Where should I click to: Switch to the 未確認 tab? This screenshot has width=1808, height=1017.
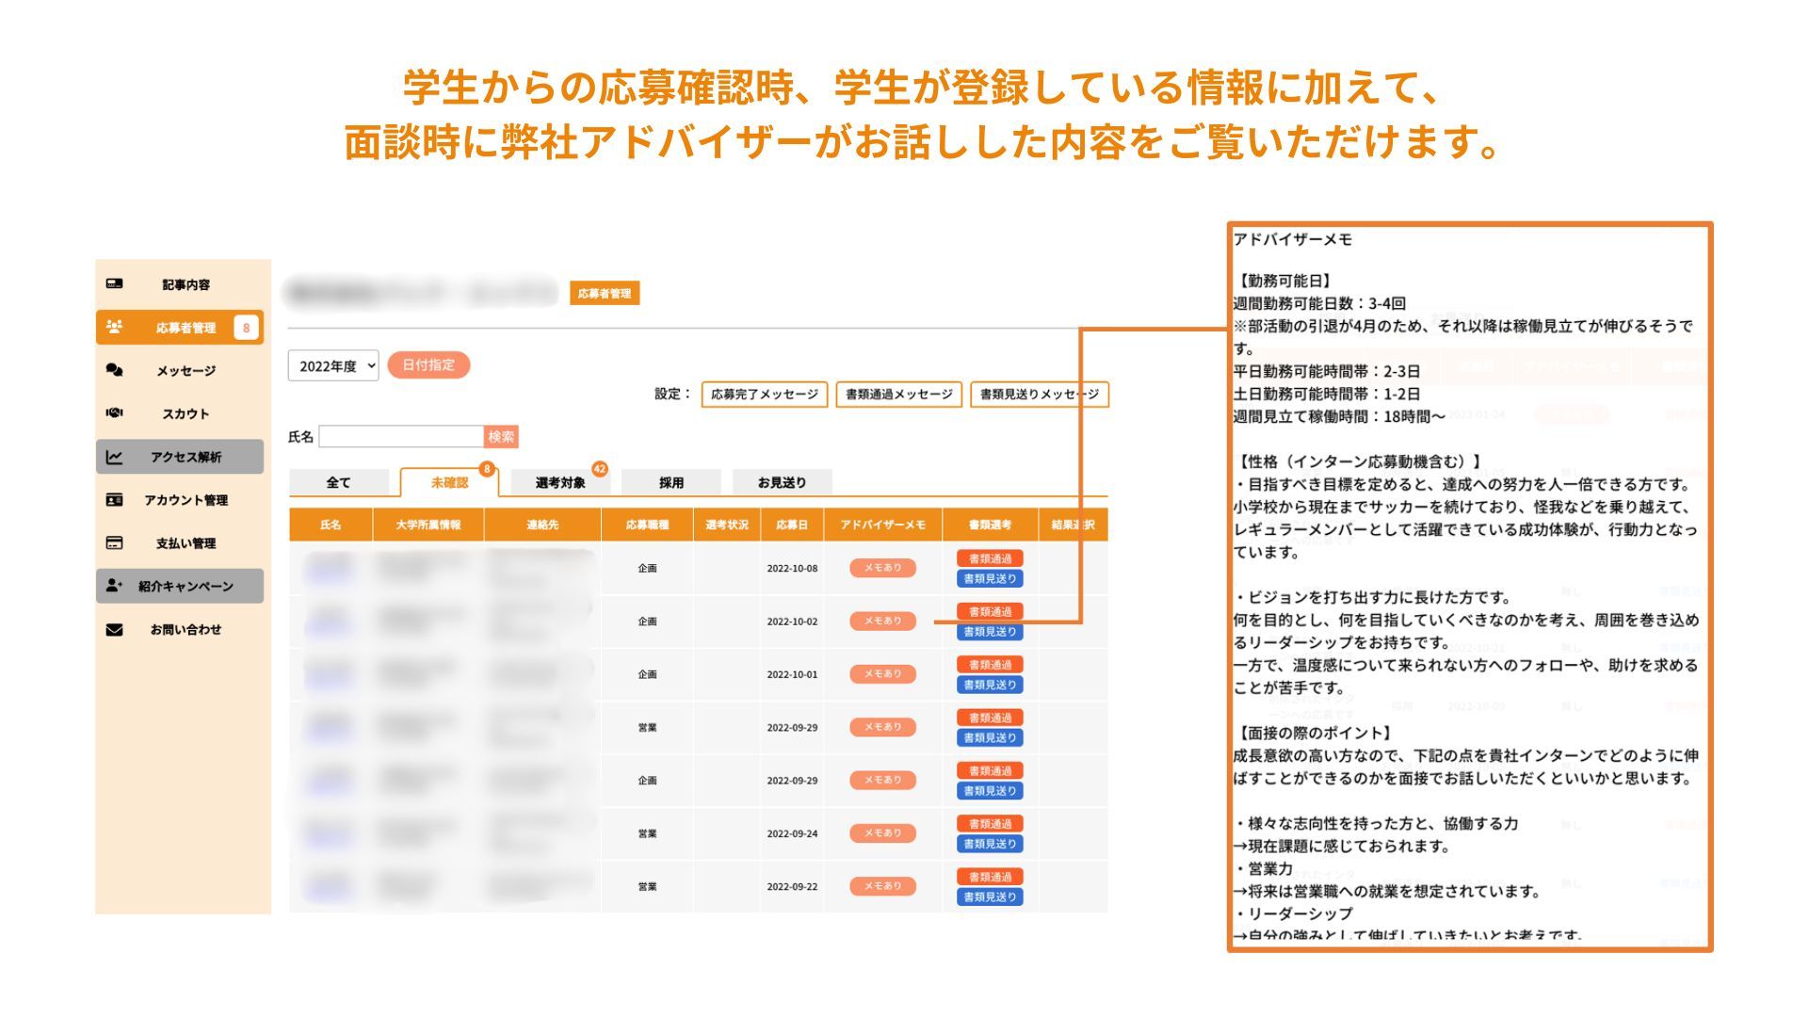449,482
